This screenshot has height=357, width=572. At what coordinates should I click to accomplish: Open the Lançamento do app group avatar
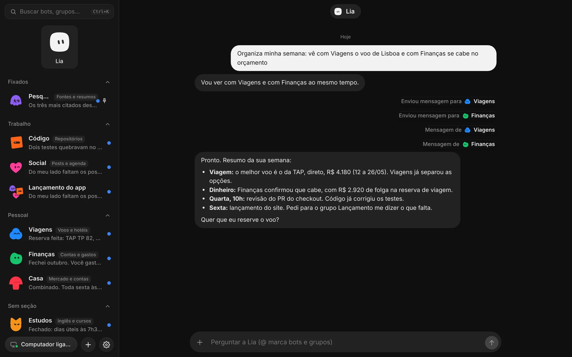pos(16,192)
